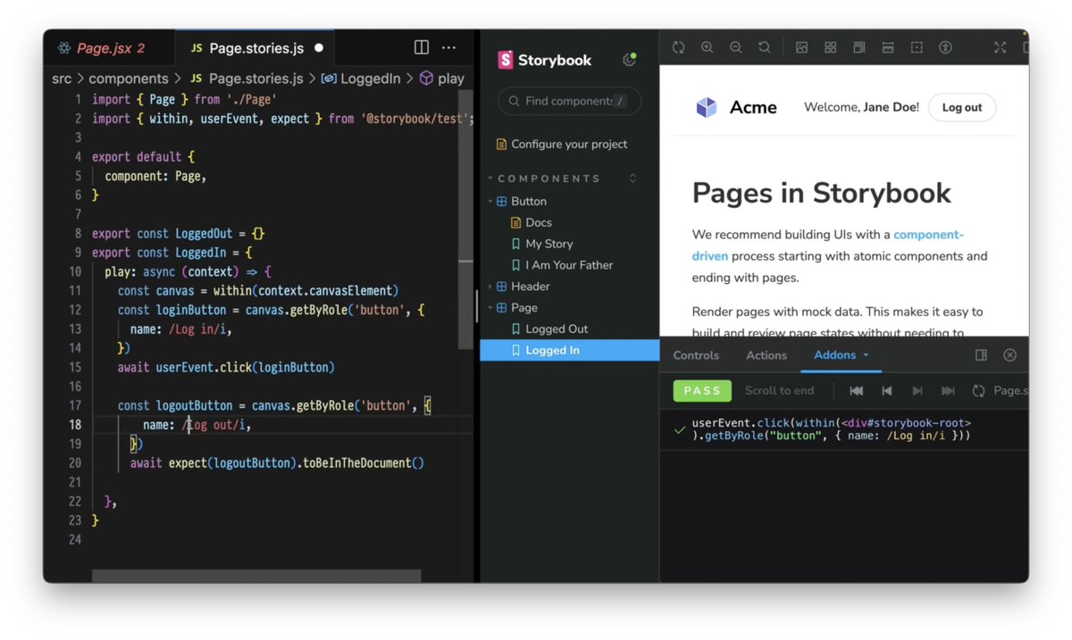Image resolution: width=1072 pixels, height=640 pixels.
Task: Open the Addons tab dropdown
Action: point(842,355)
